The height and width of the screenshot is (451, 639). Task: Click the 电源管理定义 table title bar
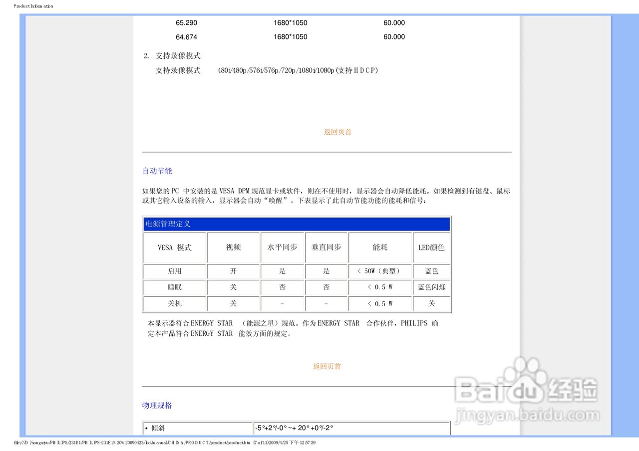pyautogui.click(x=297, y=224)
